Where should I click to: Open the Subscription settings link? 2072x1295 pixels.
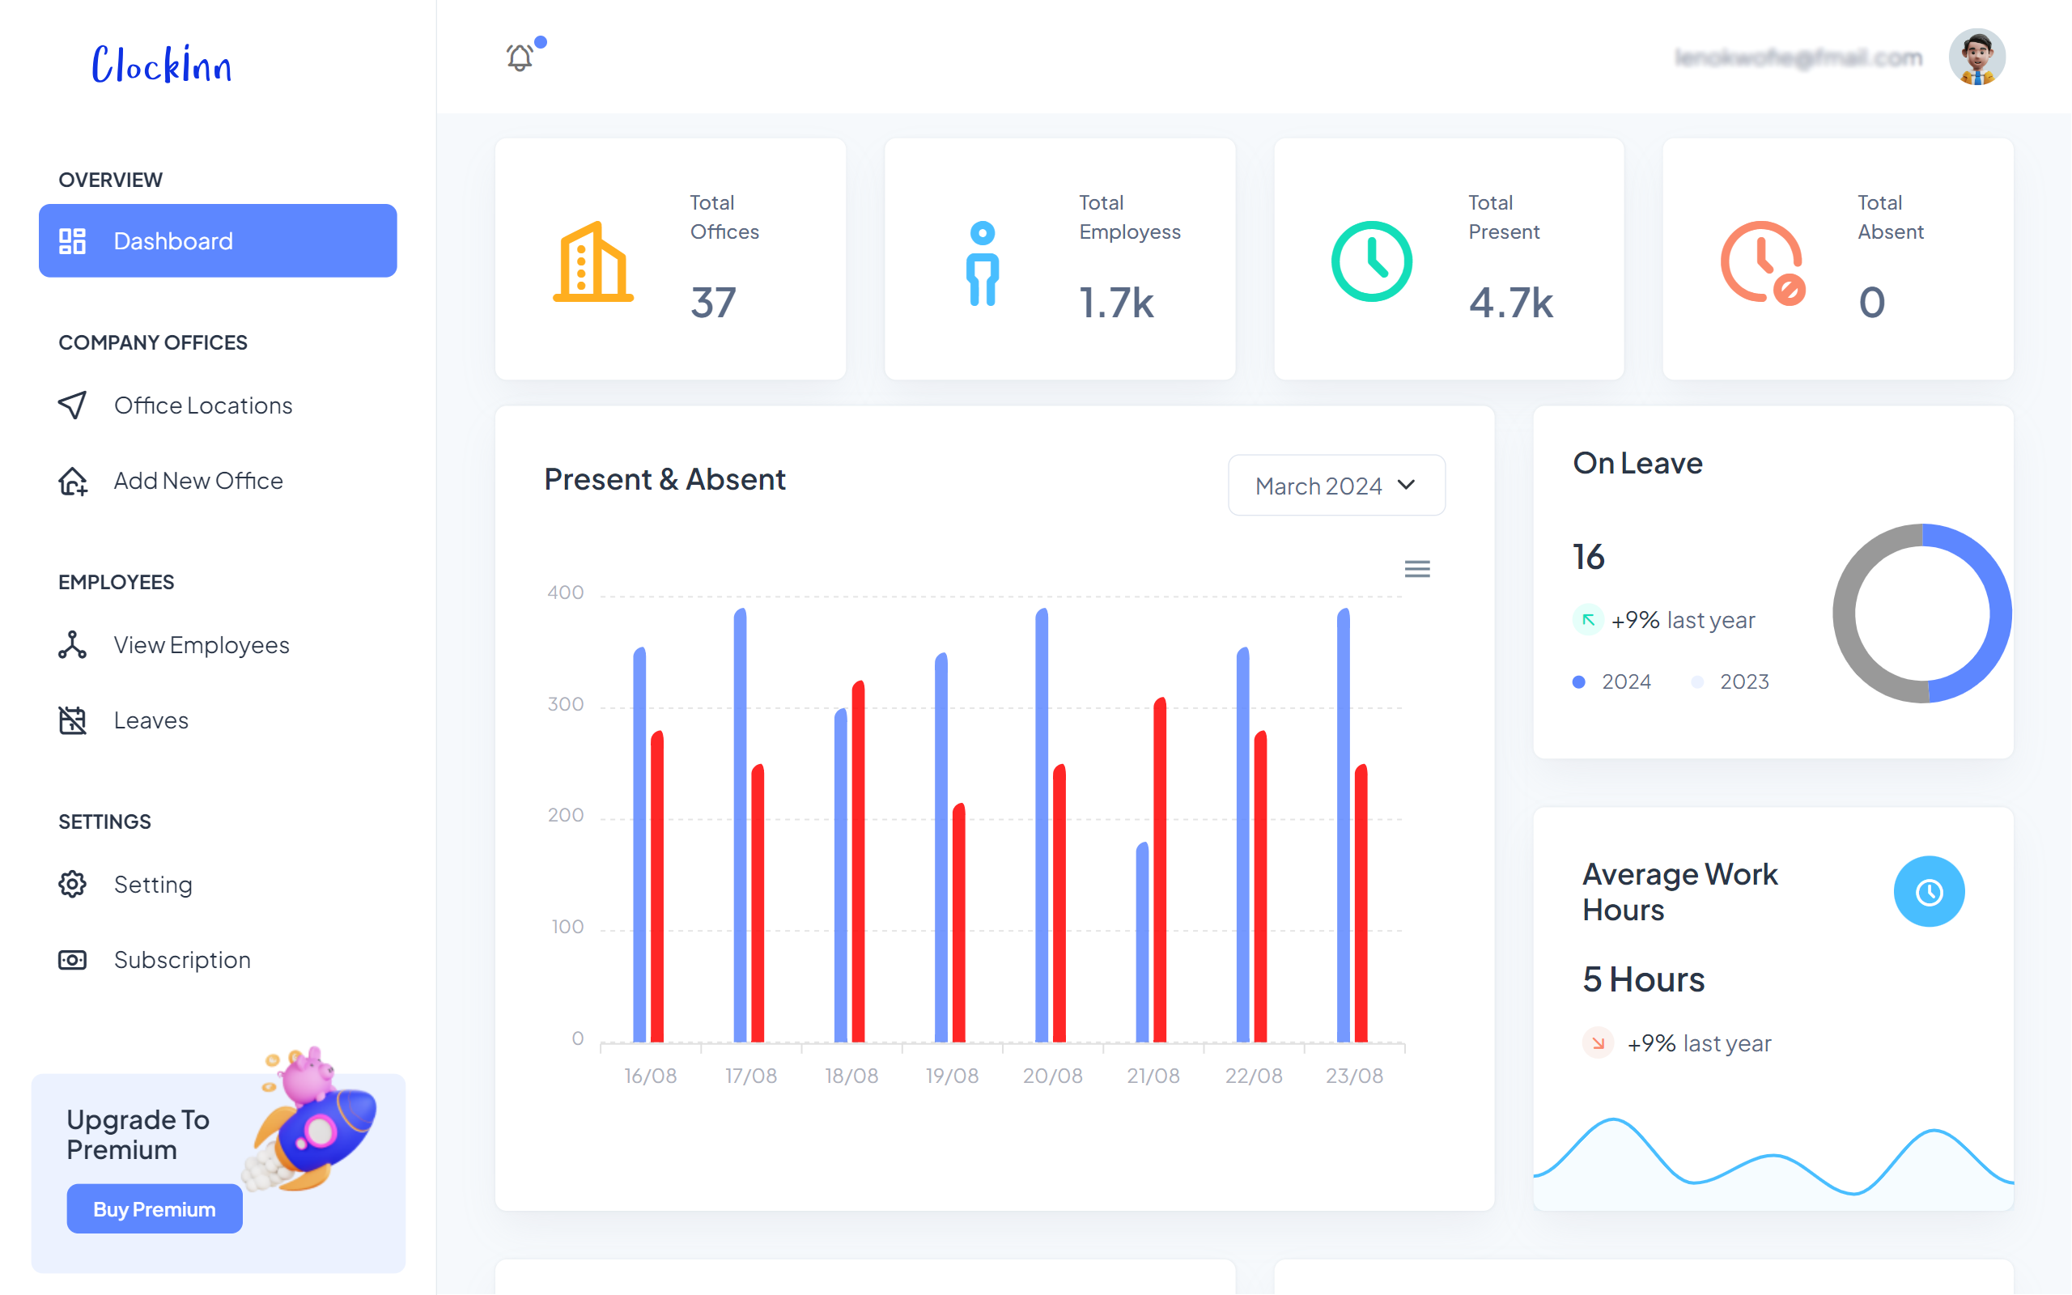pyautogui.click(x=181, y=960)
